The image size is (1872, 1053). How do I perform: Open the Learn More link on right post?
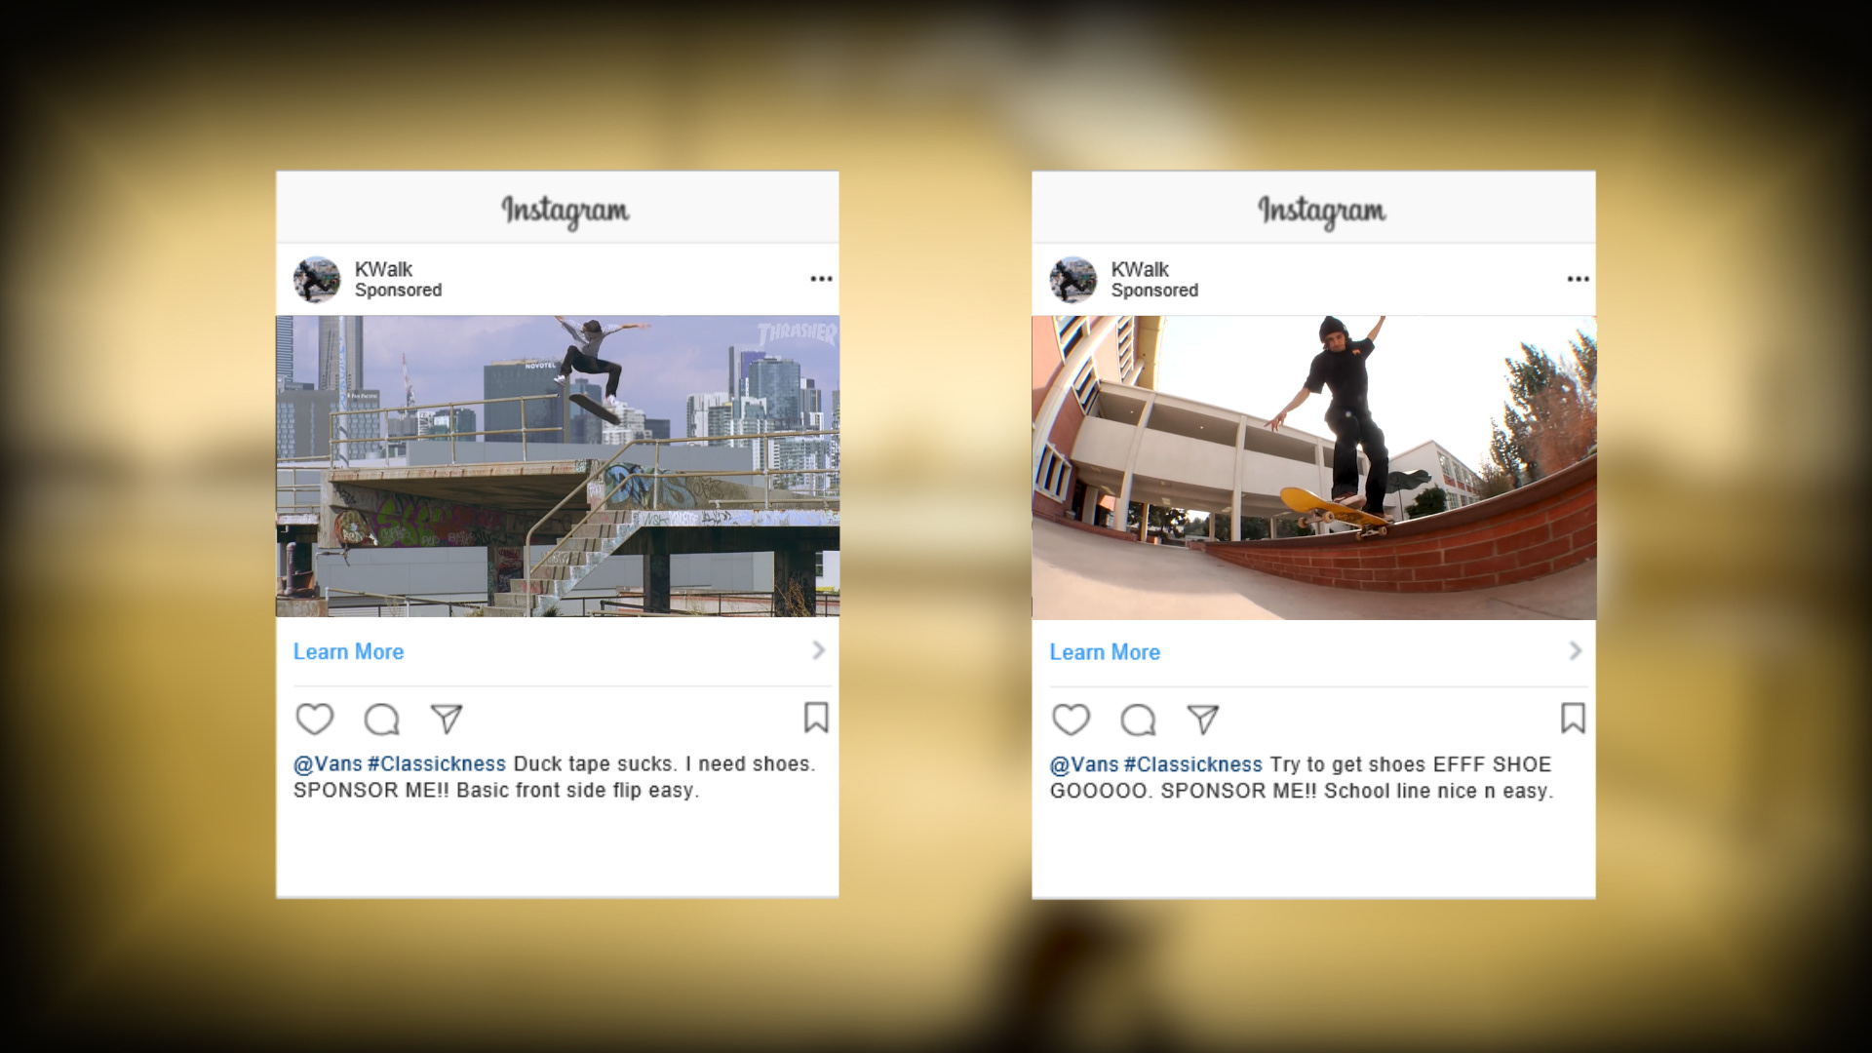point(1105,652)
